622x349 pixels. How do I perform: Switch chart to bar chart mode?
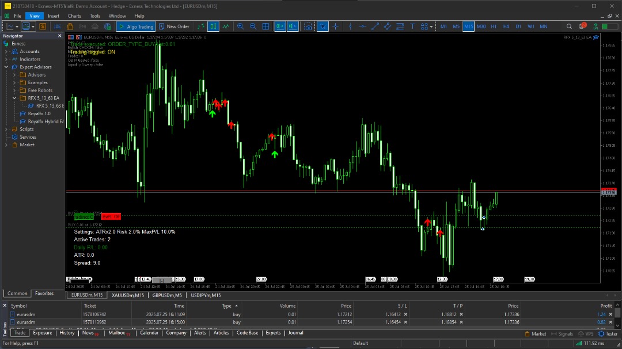(201, 26)
